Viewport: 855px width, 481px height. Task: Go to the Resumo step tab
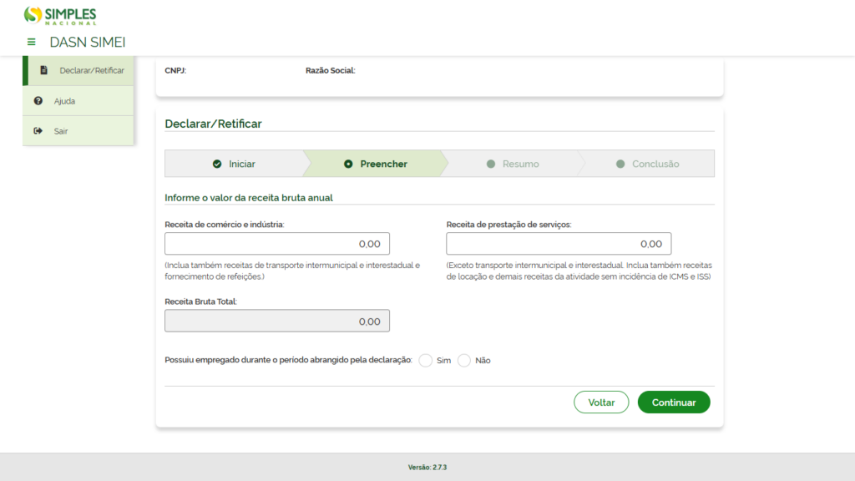tap(513, 164)
